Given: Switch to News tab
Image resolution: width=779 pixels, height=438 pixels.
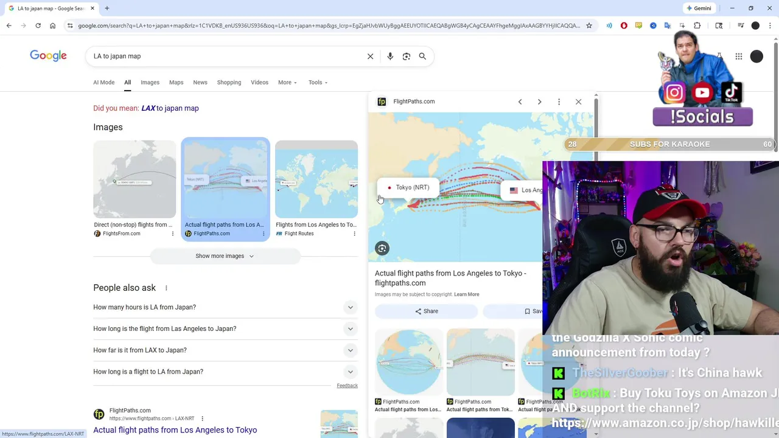Looking at the screenshot, I should pyautogui.click(x=200, y=82).
